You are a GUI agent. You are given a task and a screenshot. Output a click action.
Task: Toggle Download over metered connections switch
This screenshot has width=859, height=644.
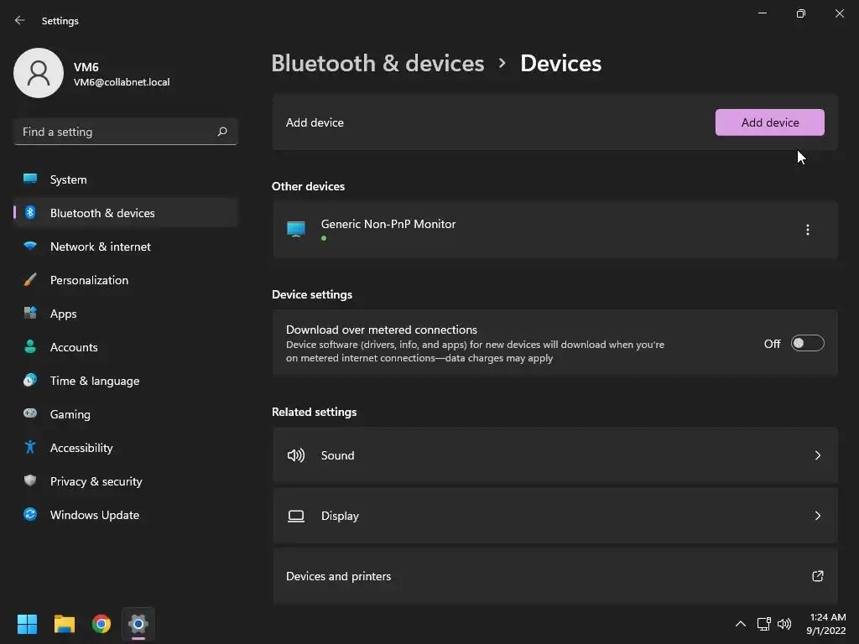(x=808, y=344)
